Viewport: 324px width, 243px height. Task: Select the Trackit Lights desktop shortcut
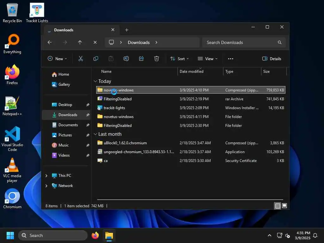pos(37,13)
